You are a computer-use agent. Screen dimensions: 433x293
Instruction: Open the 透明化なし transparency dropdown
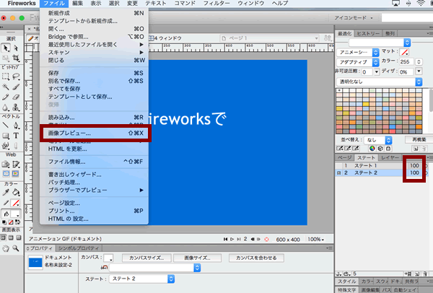pyautogui.click(x=380, y=82)
